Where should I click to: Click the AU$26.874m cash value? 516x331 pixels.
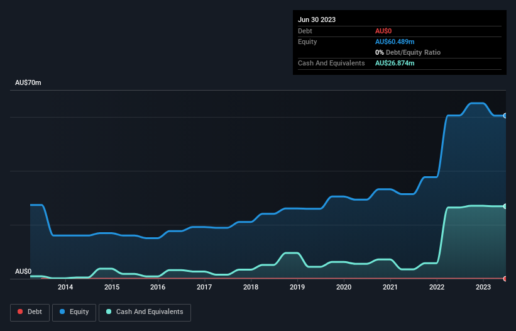pyautogui.click(x=395, y=63)
